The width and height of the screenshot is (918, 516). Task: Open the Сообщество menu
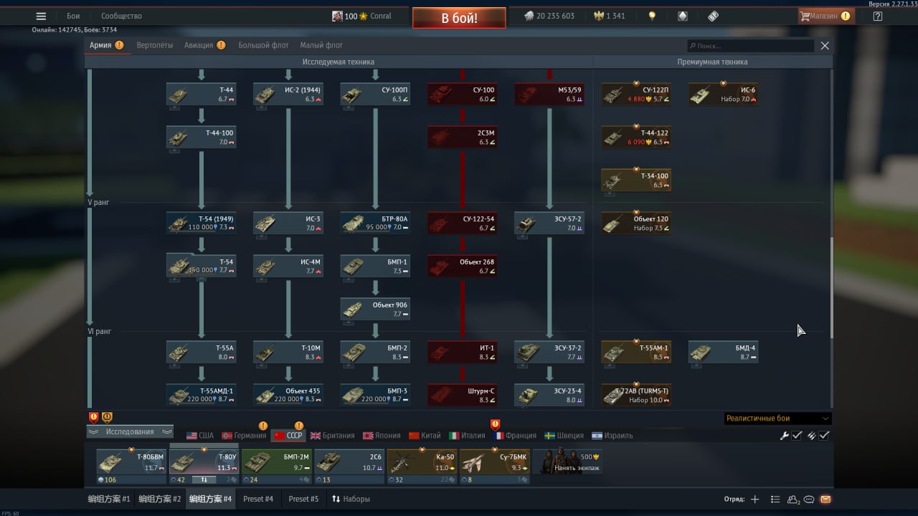point(121,16)
